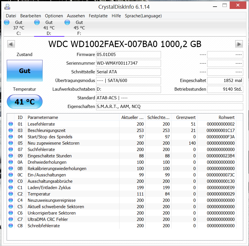The width and height of the screenshot is (249, 246).
Task: Click status dot of Suchfehlerrate row
Action: [11, 149]
